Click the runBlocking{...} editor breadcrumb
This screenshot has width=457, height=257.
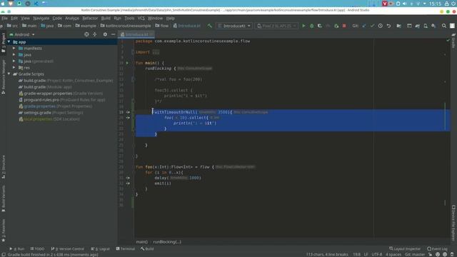[167, 242]
